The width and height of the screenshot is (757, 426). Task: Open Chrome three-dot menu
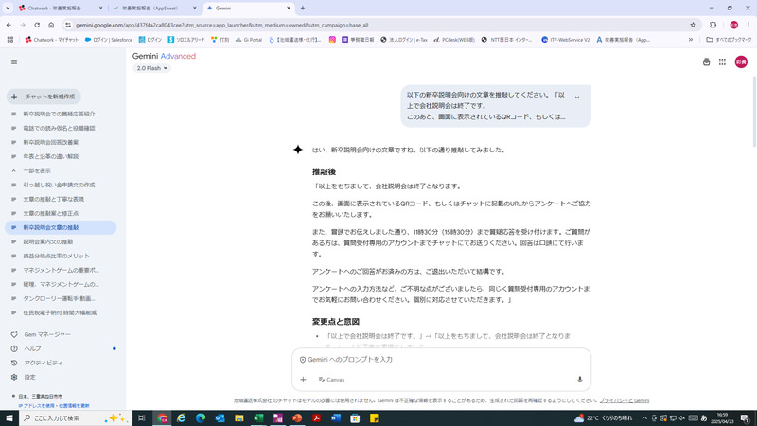pyautogui.click(x=748, y=25)
